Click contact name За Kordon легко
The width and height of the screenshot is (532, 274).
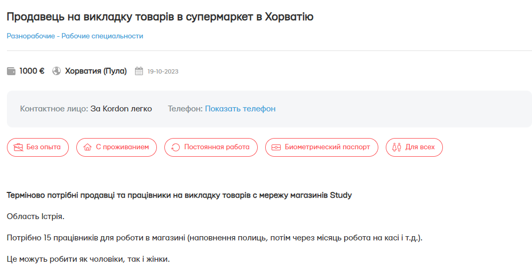coord(121,109)
